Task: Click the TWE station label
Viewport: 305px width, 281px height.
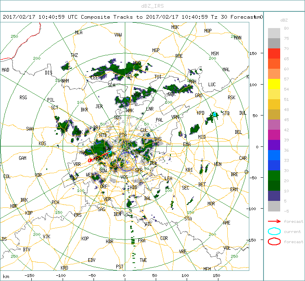Action: pyautogui.click(x=143, y=260)
